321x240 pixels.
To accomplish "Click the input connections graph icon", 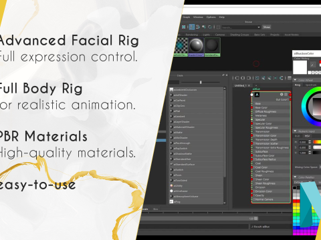I will tap(237, 78).
